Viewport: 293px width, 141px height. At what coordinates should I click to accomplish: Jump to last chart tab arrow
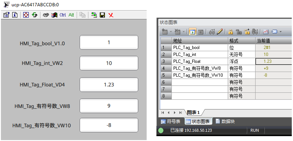pos(180,113)
